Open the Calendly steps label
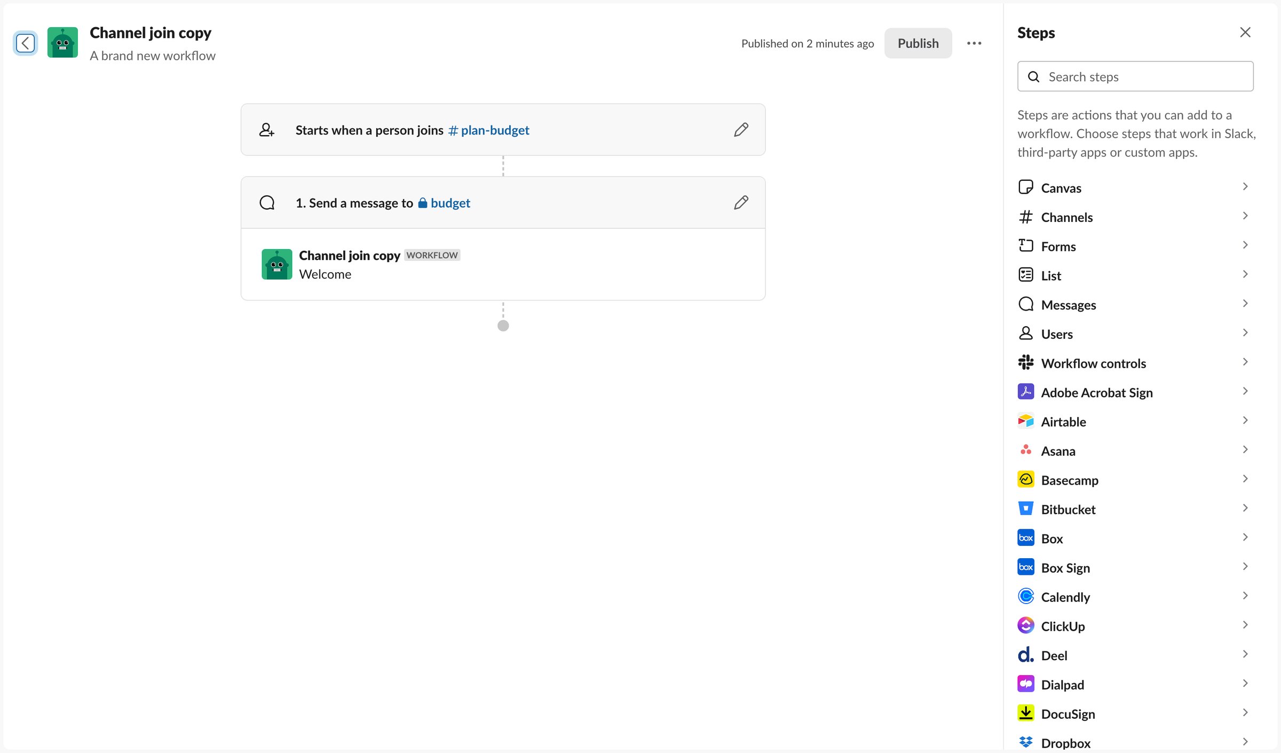1281x753 pixels. [1065, 597]
